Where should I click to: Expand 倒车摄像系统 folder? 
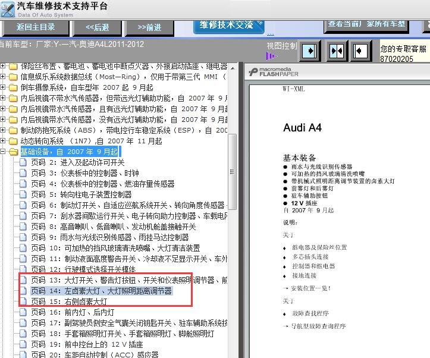click(2, 87)
